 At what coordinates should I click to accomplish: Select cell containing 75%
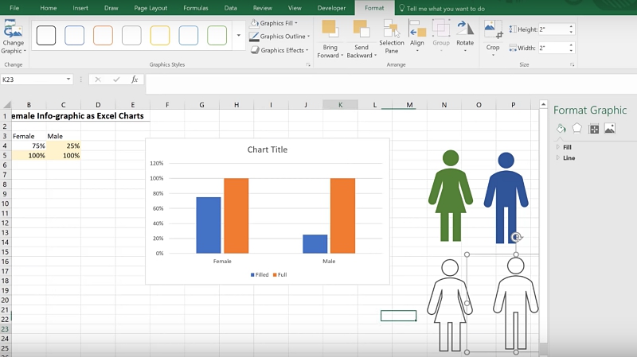pos(29,146)
